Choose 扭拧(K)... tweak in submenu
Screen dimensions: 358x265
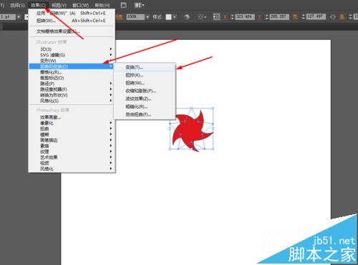(145, 75)
